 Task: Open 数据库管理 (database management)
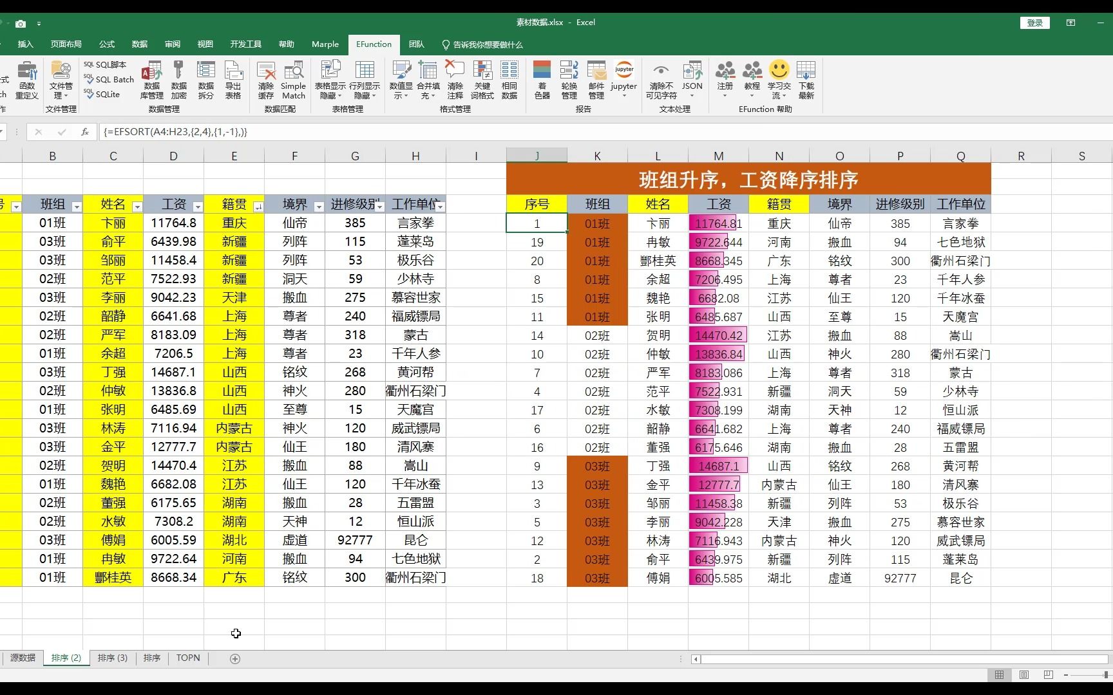[152, 80]
